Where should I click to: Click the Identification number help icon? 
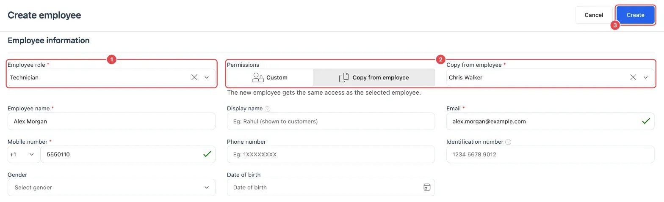coord(508,142)
